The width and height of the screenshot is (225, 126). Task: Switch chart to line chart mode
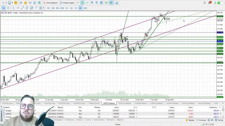(x=87, y=3)
